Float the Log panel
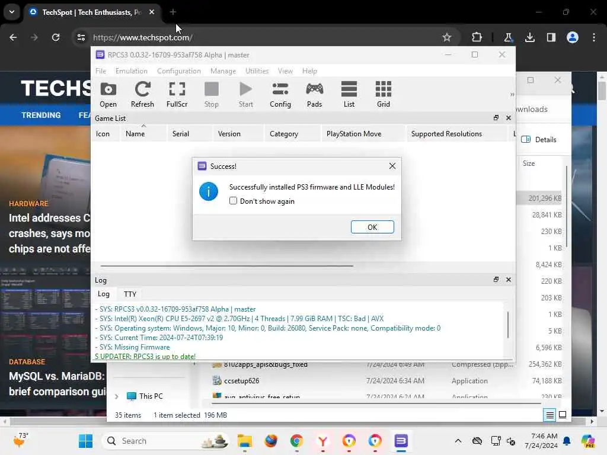607x455 pixels. pos(496,280)
